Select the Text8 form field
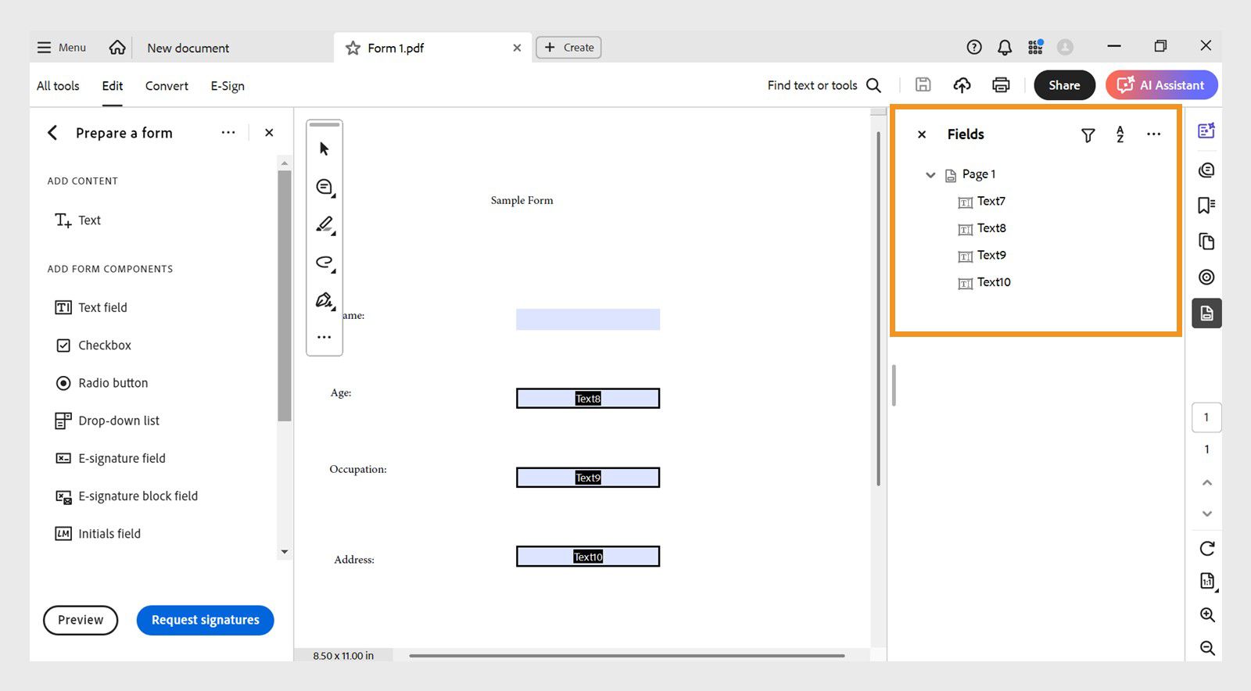The width and height of the screenshot is (1251, 691). (x=588, y=399)
